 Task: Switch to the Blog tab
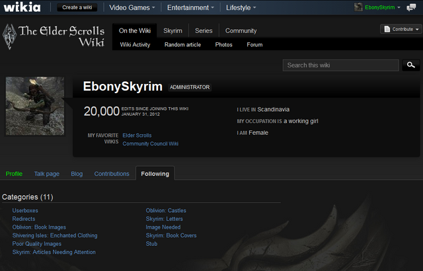point(77,174)
